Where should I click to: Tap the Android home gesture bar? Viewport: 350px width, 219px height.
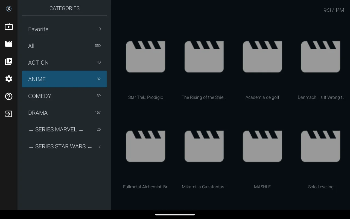(x=175, y=215)
